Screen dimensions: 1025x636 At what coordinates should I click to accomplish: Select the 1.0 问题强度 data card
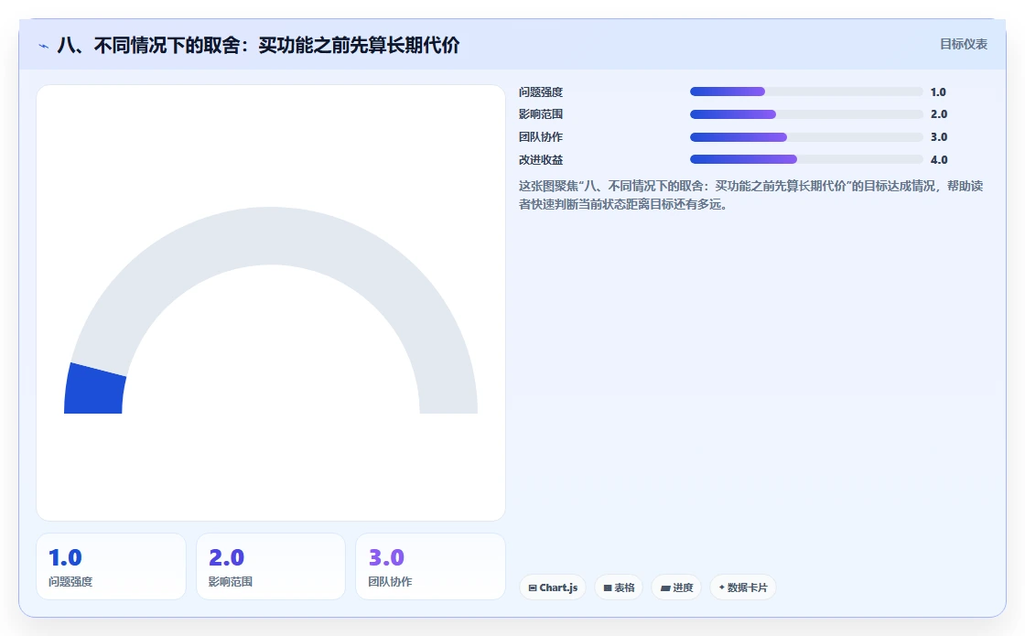(x=111, y=566)
